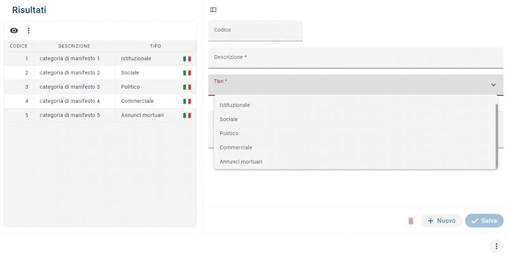Click Italian flag in Politico row
Screen dimensions: 508x257
click(187, 87)
